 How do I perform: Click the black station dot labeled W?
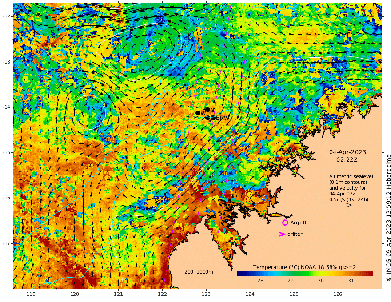pos(198,113)
